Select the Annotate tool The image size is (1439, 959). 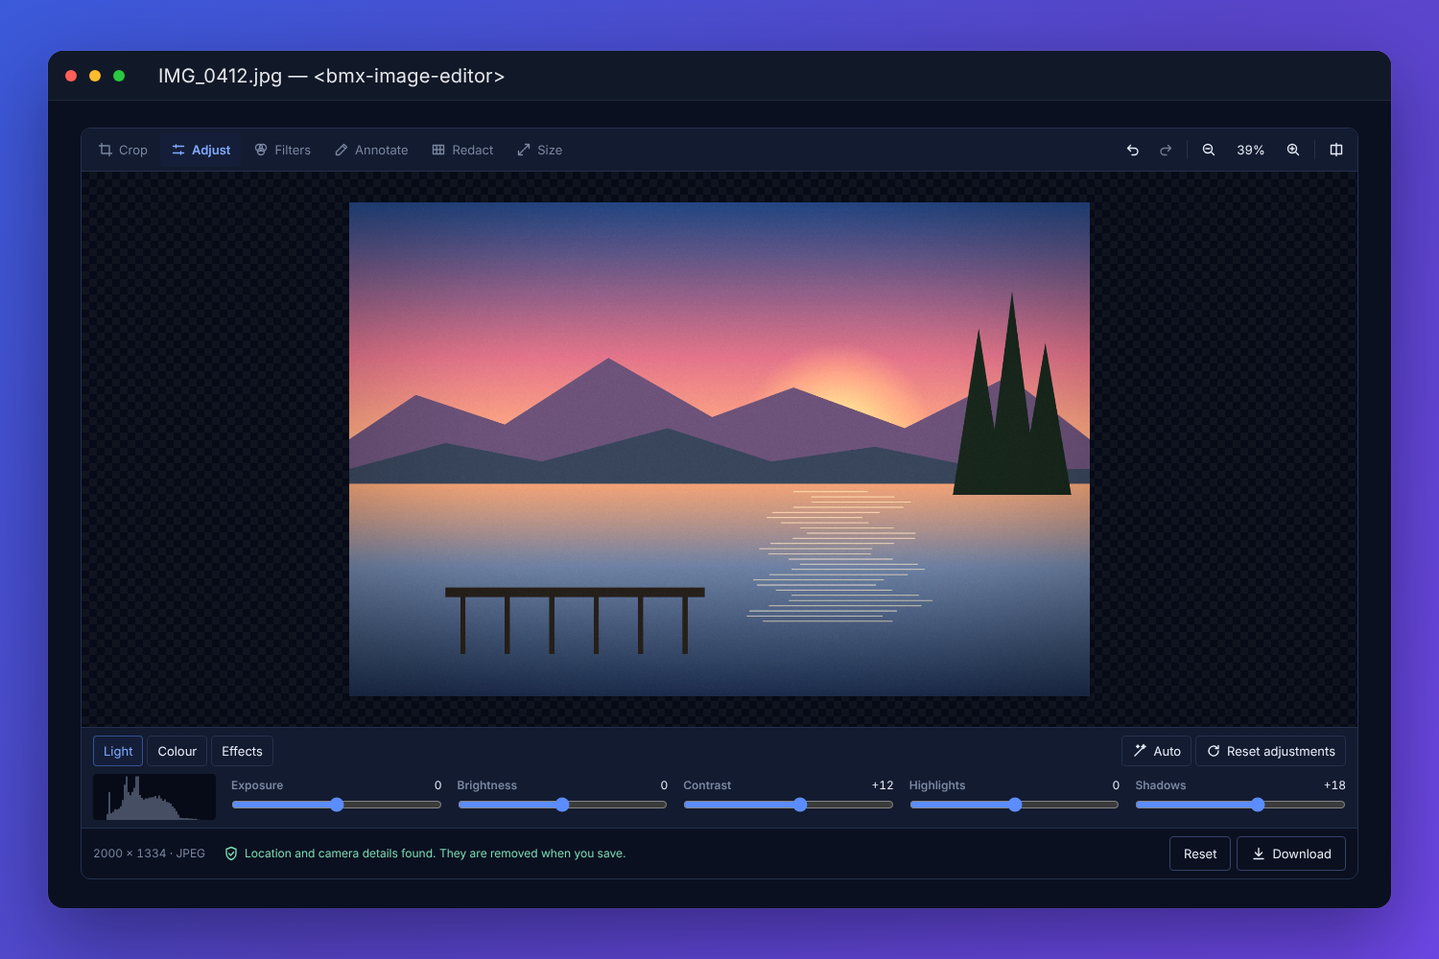coord(371,150)
